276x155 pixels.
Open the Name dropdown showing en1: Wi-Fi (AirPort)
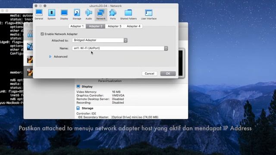click(120, 48)
